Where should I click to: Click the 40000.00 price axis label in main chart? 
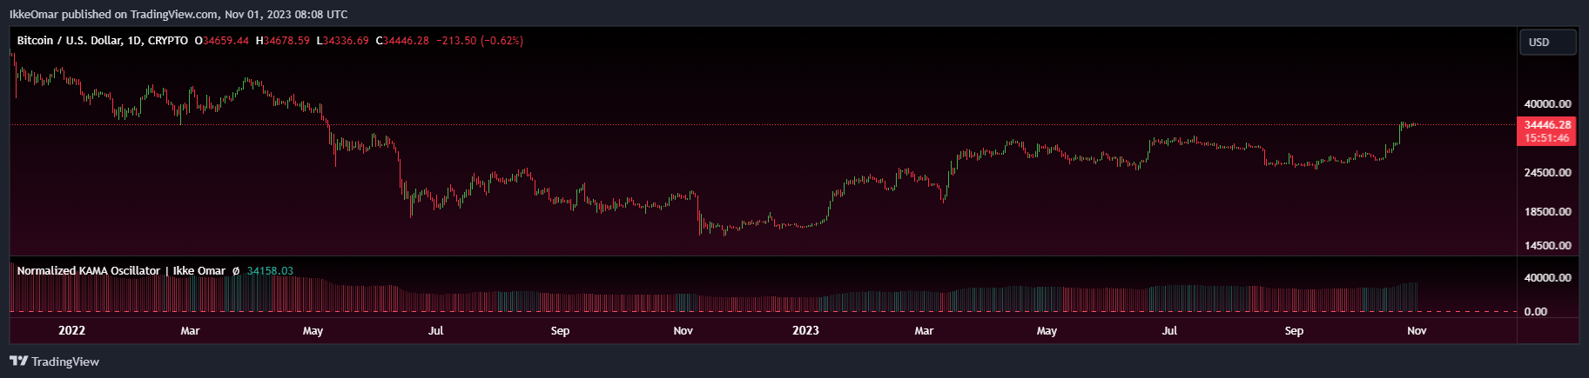pos(1547,104)
